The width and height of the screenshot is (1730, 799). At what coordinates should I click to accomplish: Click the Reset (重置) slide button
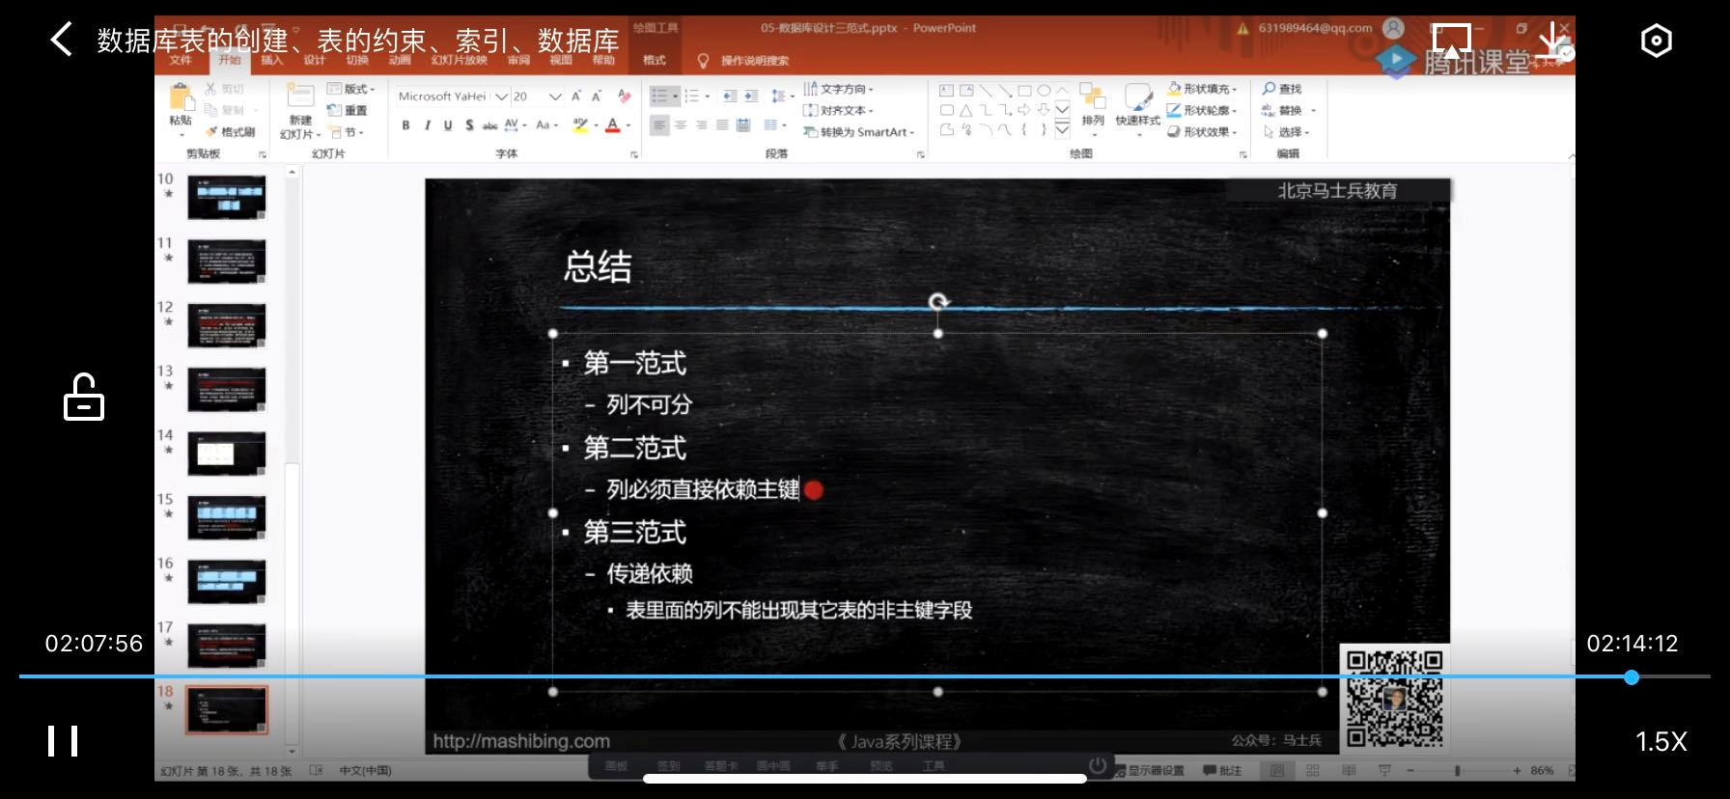(348, 110)
